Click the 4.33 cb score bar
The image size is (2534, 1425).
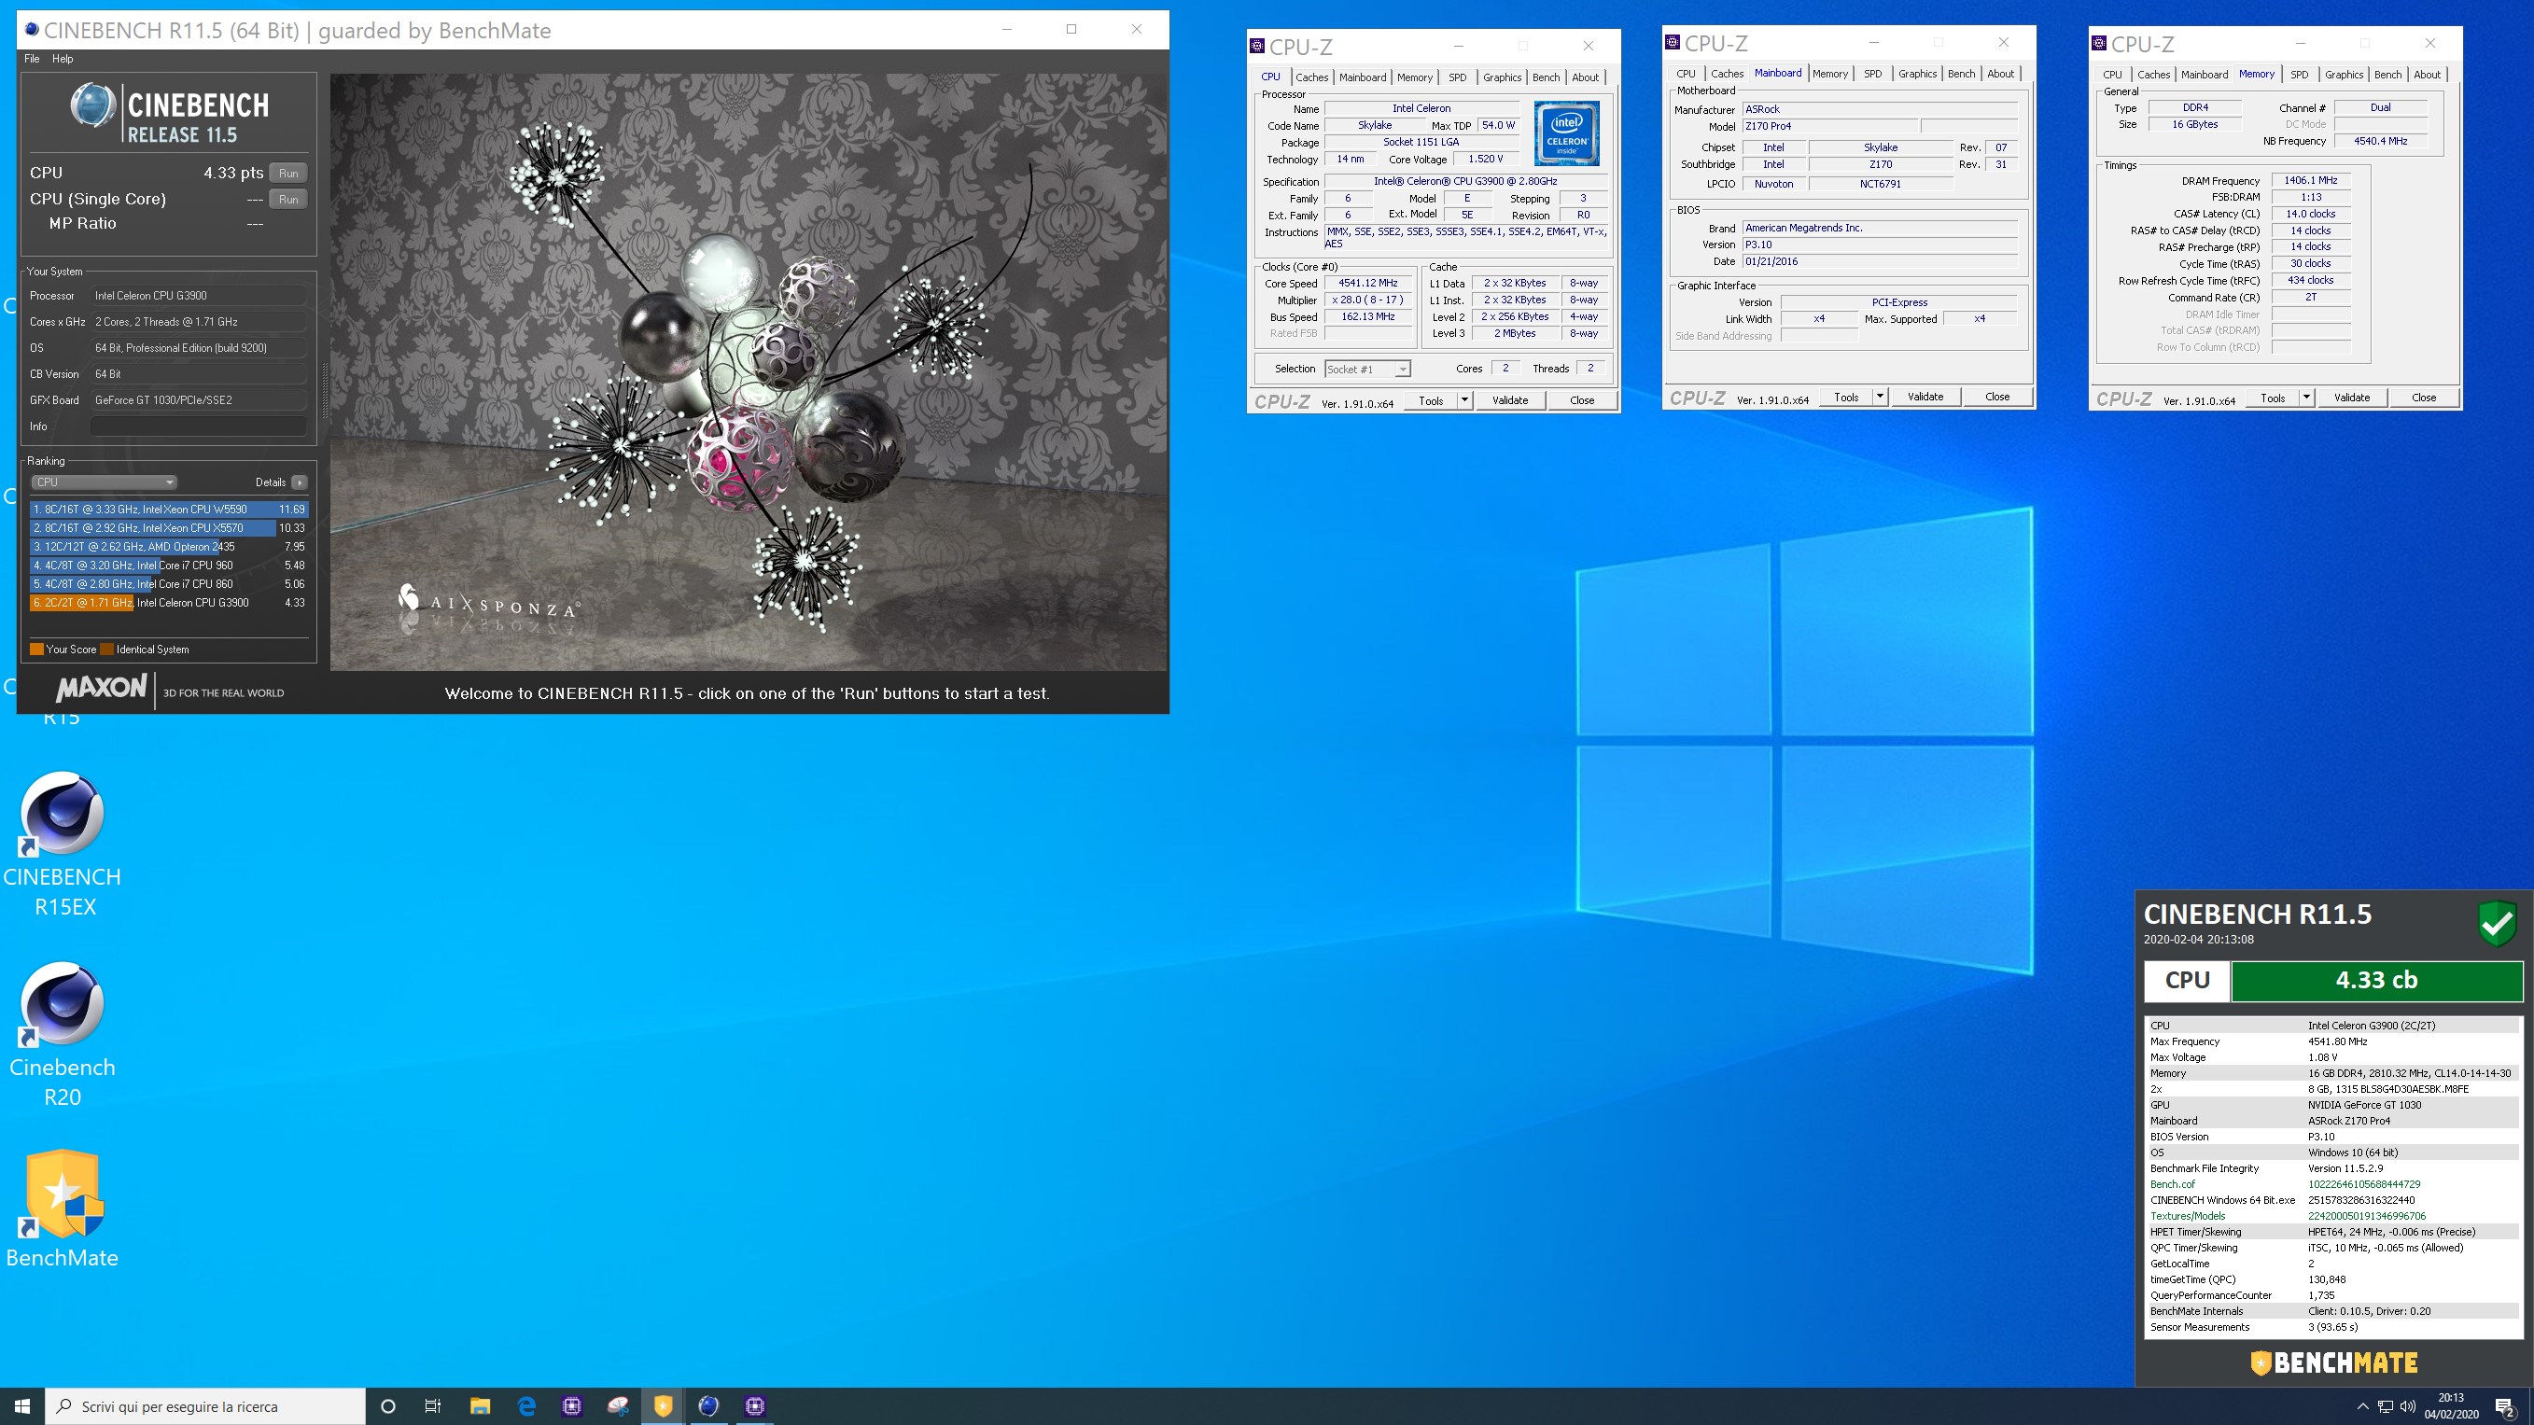tap(2376, 981)
